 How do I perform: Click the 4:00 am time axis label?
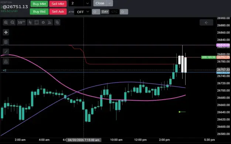[x=44, y=140]
